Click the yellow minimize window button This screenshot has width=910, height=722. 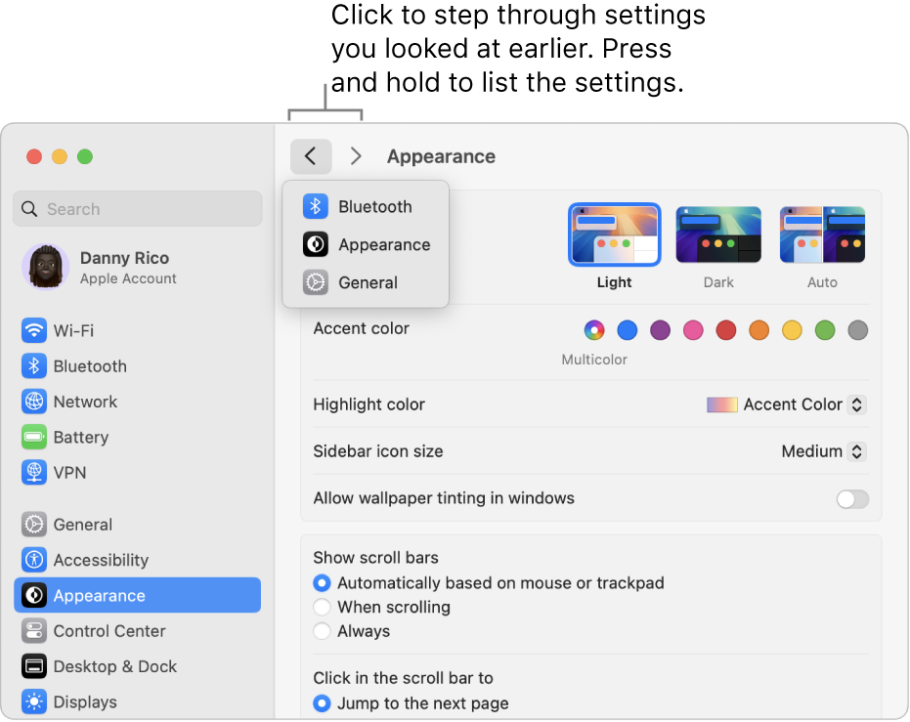click(x=60, y=156)
